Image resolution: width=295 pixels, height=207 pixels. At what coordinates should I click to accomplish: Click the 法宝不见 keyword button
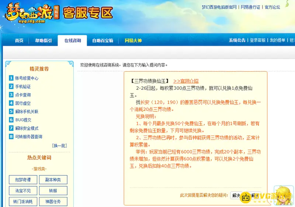pyautogui.click(x=23, y=191)
